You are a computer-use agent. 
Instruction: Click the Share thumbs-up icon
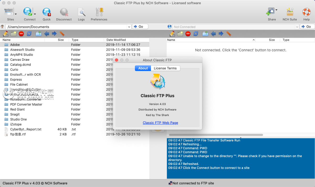click(270, 12)
